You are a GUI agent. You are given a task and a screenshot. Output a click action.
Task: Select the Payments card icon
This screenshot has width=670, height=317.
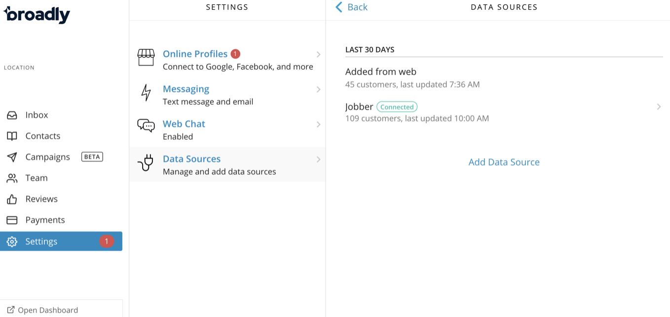pos(12,220)
